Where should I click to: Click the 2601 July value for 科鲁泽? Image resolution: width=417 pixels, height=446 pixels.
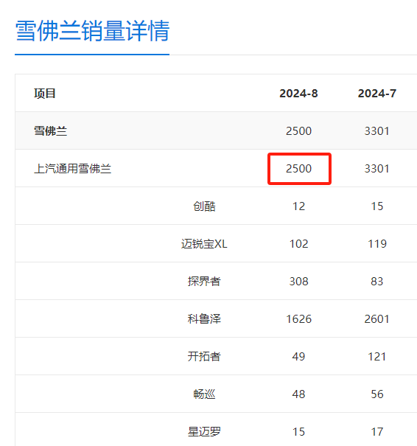point(377,319)
